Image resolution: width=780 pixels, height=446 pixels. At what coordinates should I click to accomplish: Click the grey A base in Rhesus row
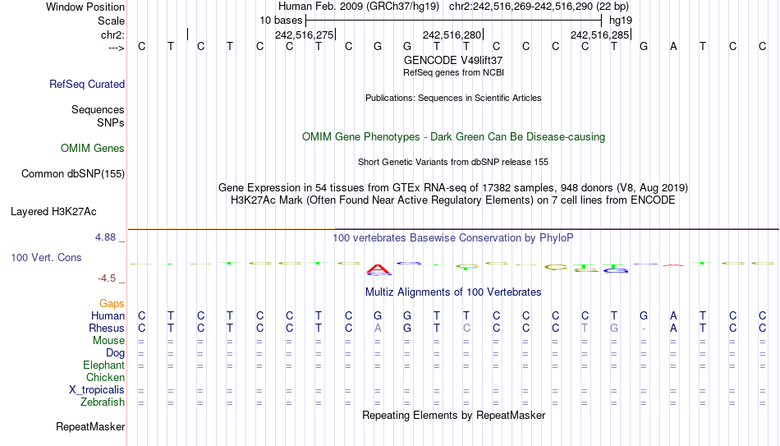pos(378,329)
